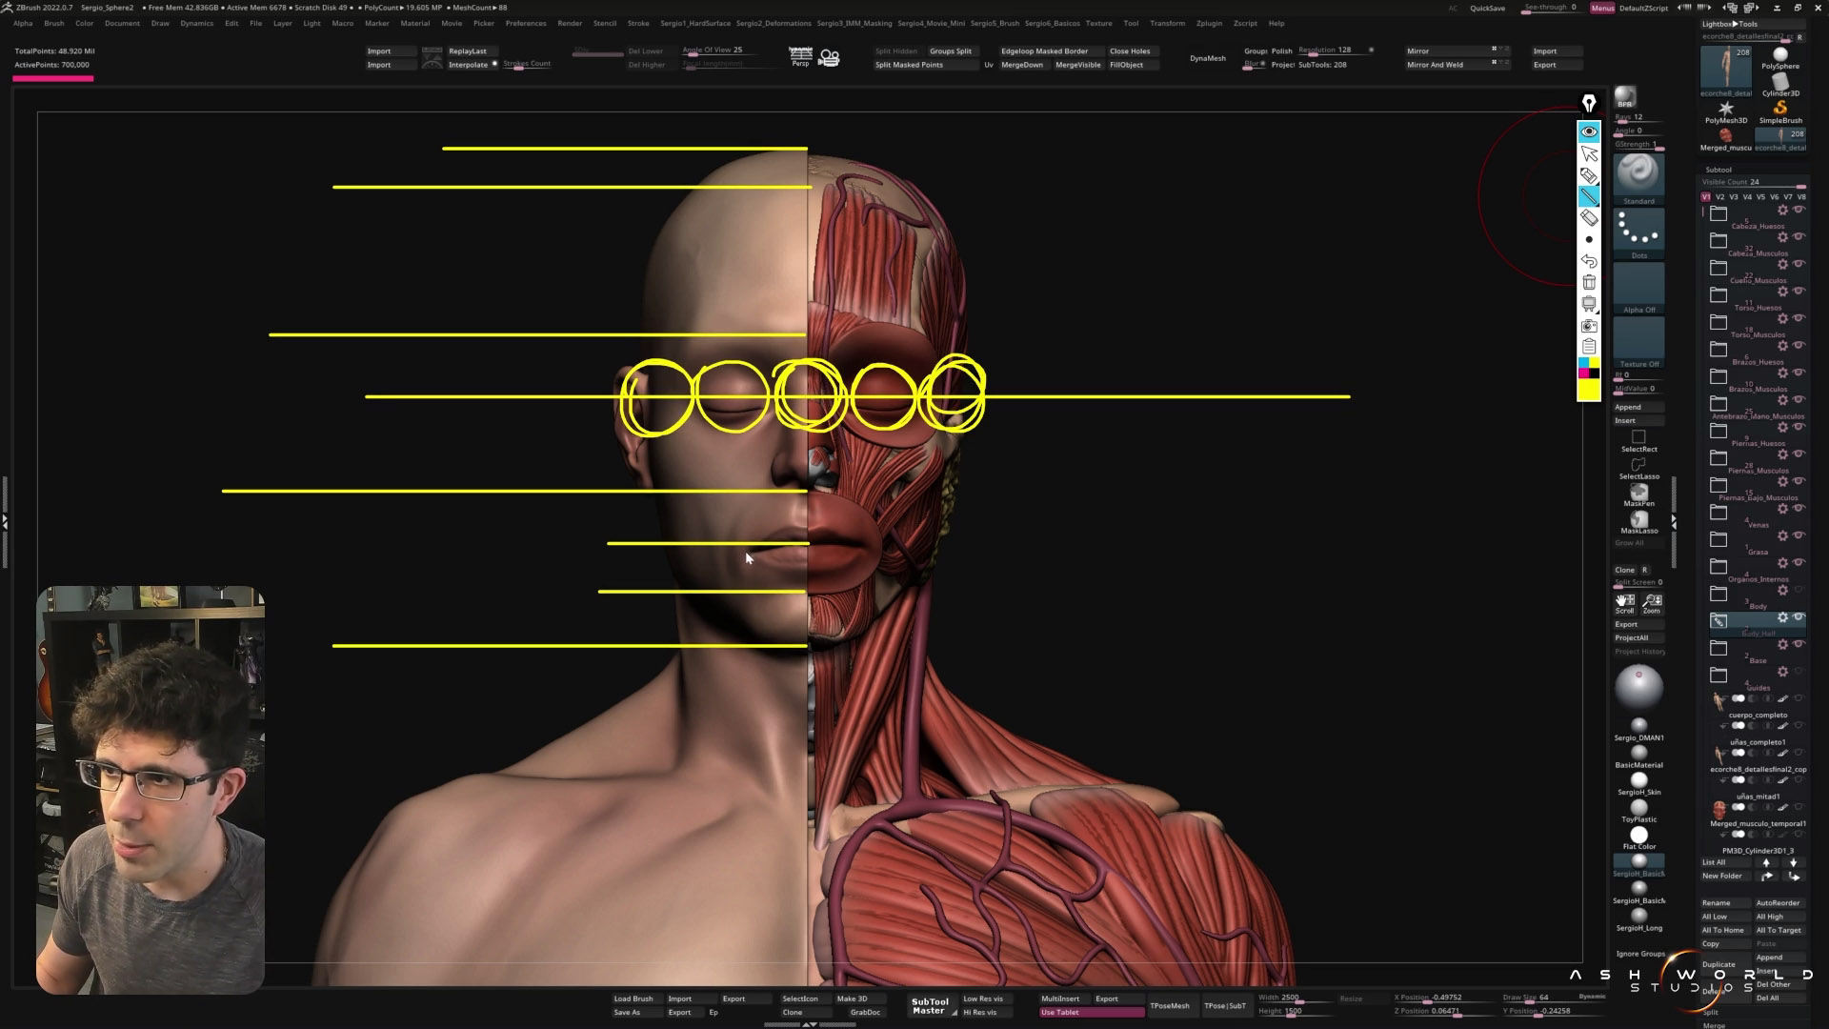The width and height of the screenshot is (1829, 1029).
Task: Expand the Cuello_Musculos folder
Action: coord(1718,268)
